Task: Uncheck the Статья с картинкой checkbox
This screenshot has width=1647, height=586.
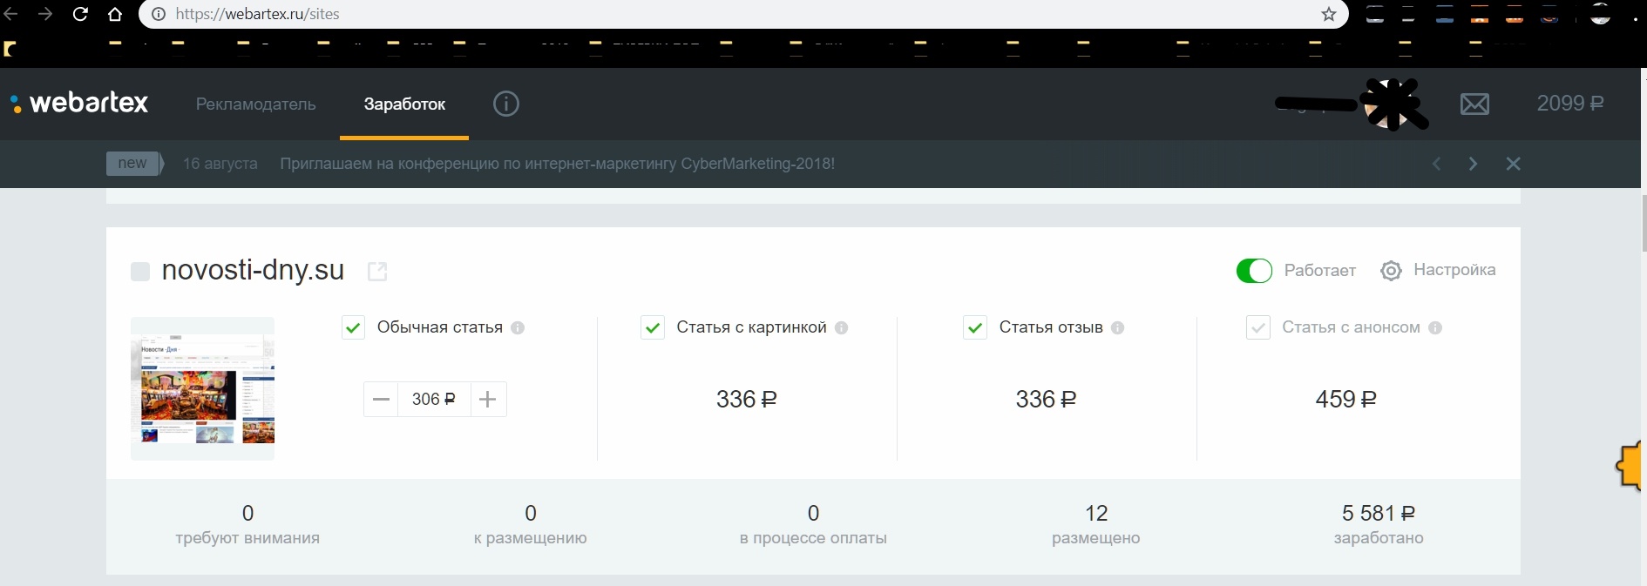Action: pos(653,328)
